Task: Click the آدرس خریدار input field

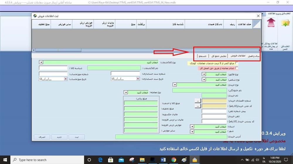Action: tap(171, 137)
